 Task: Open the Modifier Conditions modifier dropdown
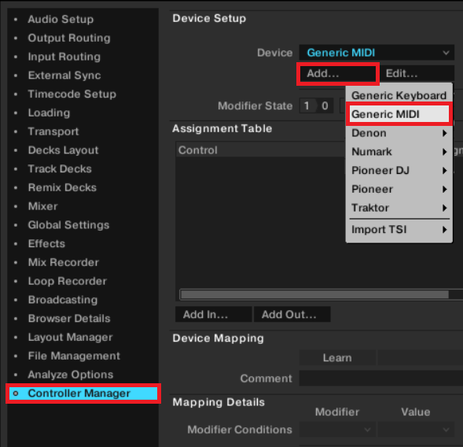pyautogui.click(x=337, y=430)
